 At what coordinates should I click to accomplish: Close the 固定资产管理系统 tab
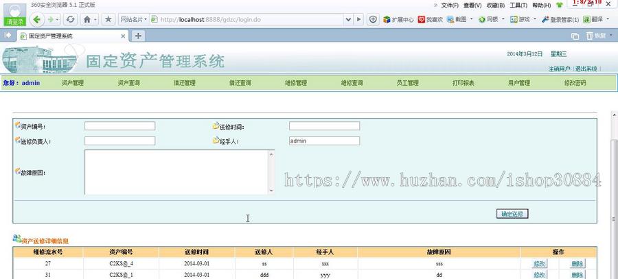123,36
